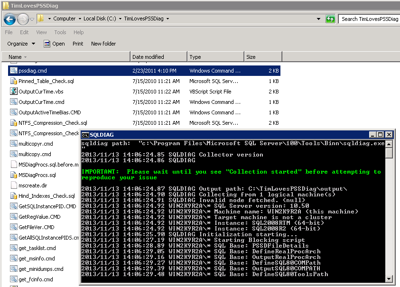This screenshot has height=287, width=400.
Task: Click VBScript Script File type cell
Action: click(210, 92)
